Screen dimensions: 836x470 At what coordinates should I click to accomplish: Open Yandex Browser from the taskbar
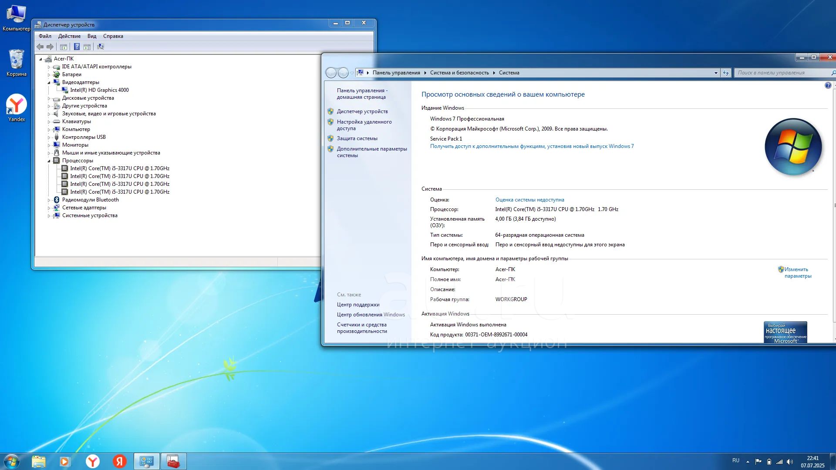tap(92, 461)
